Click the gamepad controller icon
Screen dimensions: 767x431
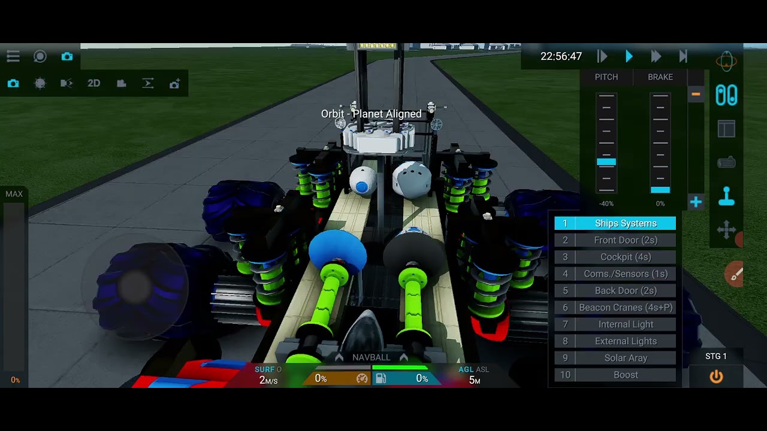click(726, 162)
